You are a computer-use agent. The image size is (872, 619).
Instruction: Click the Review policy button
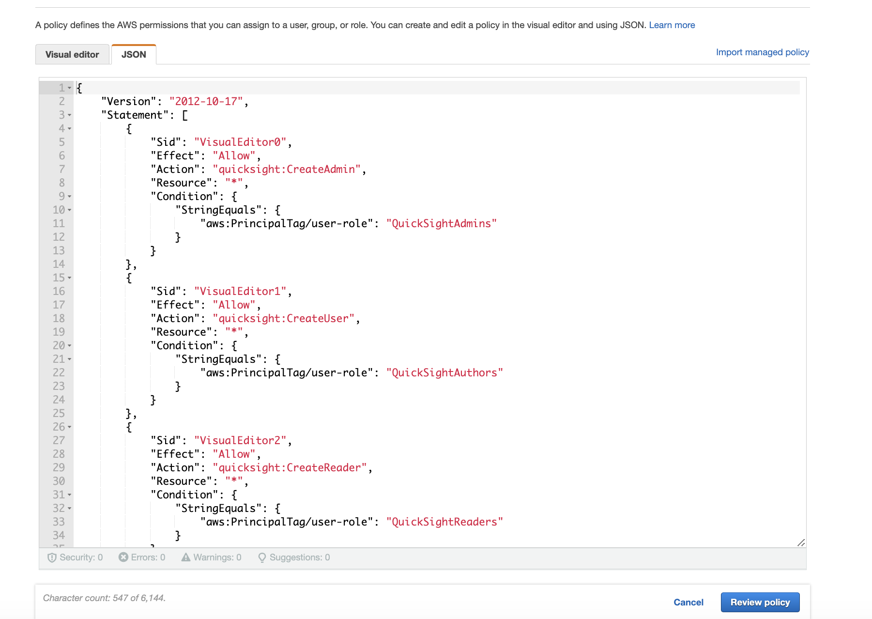[x=760, y=602]
